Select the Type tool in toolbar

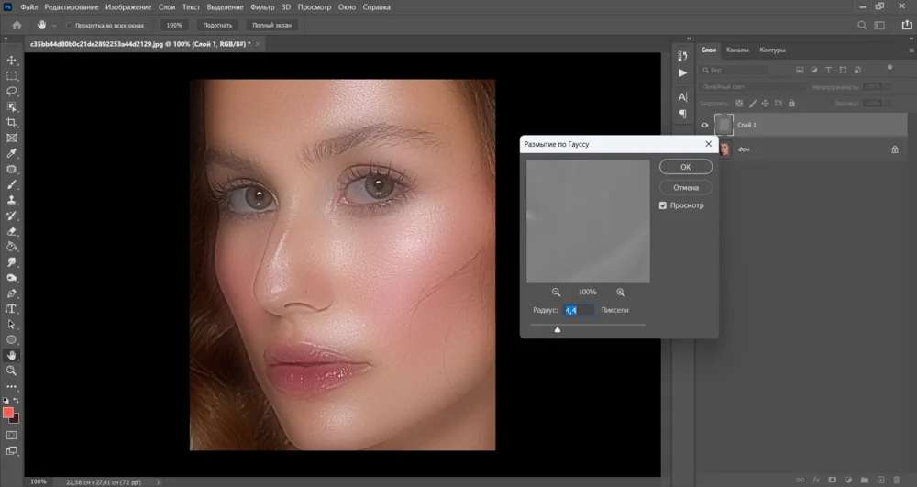point(12,309)
